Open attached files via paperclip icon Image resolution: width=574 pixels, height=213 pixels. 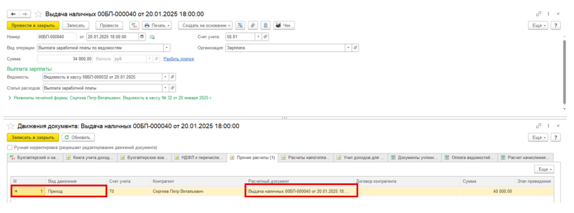point(253,25)
